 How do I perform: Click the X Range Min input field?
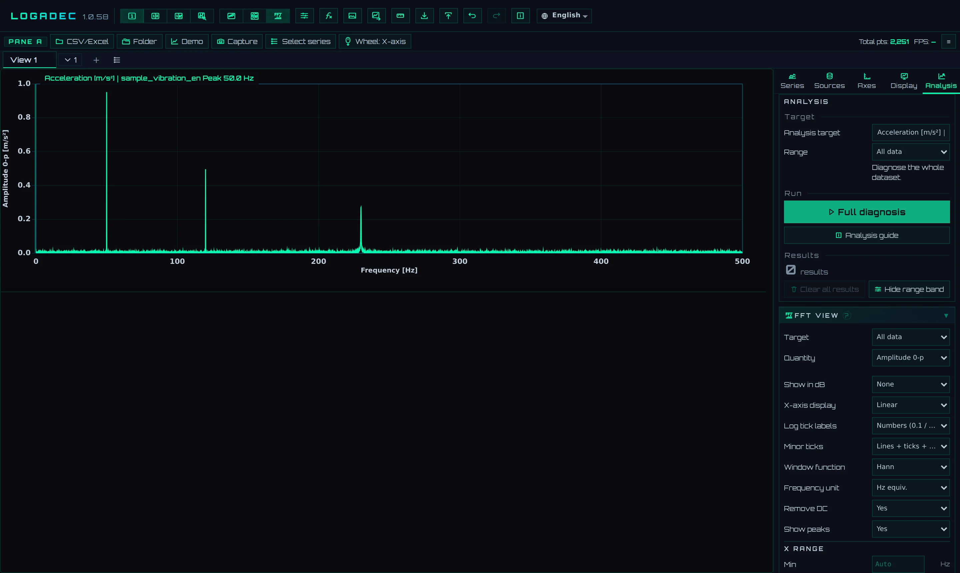tap(898, 564)
